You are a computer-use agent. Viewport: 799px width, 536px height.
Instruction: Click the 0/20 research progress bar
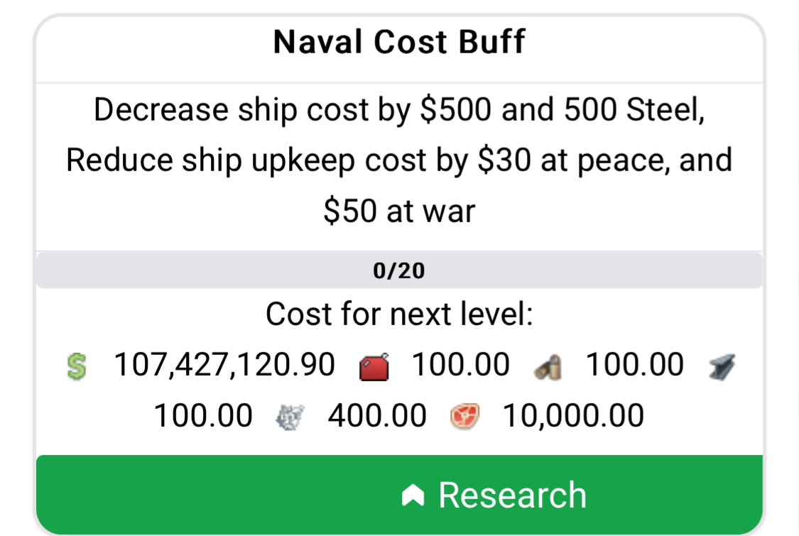(x=399, y=270)
